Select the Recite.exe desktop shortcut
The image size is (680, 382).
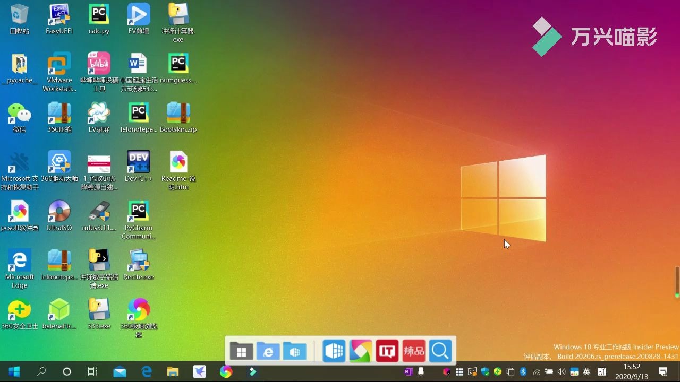(x=139, y=265)
